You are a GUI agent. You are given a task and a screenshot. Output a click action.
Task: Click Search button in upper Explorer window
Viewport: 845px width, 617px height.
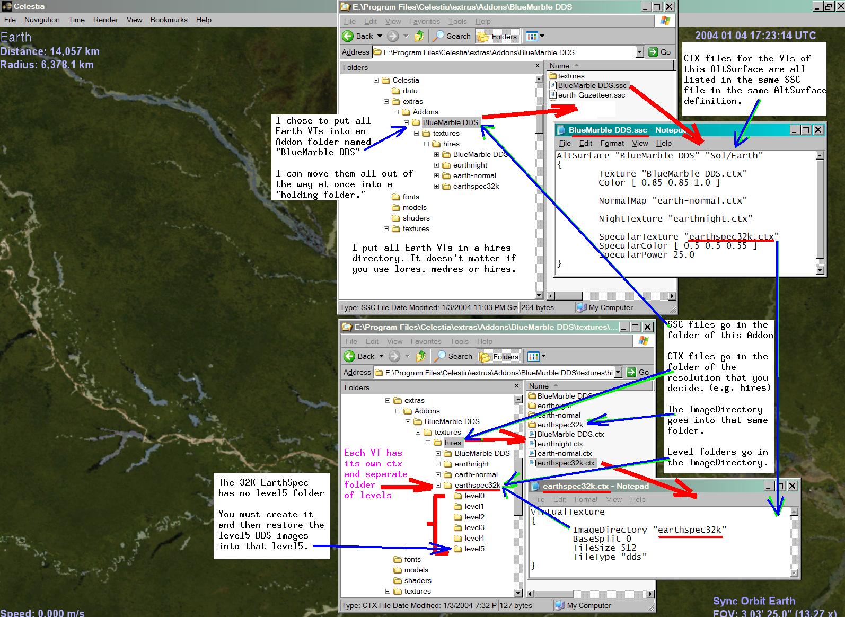[452, 36]
